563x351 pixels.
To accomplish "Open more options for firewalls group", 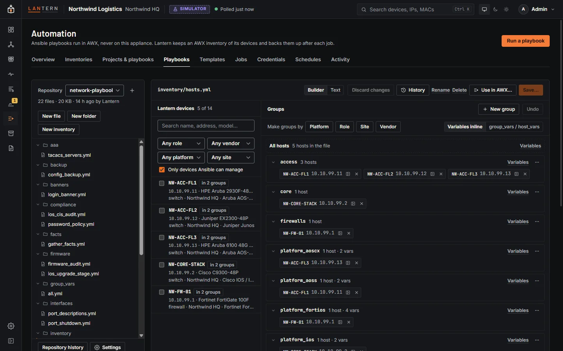I will click(x=537, y=222).
